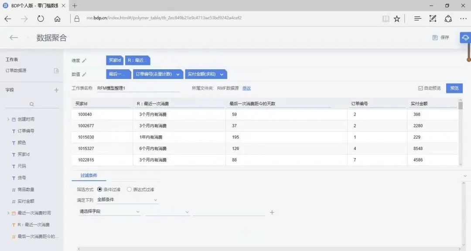Add this page to favorites via star icon
The height and width of the screenshot is (251, 471).
coord(396,18)
